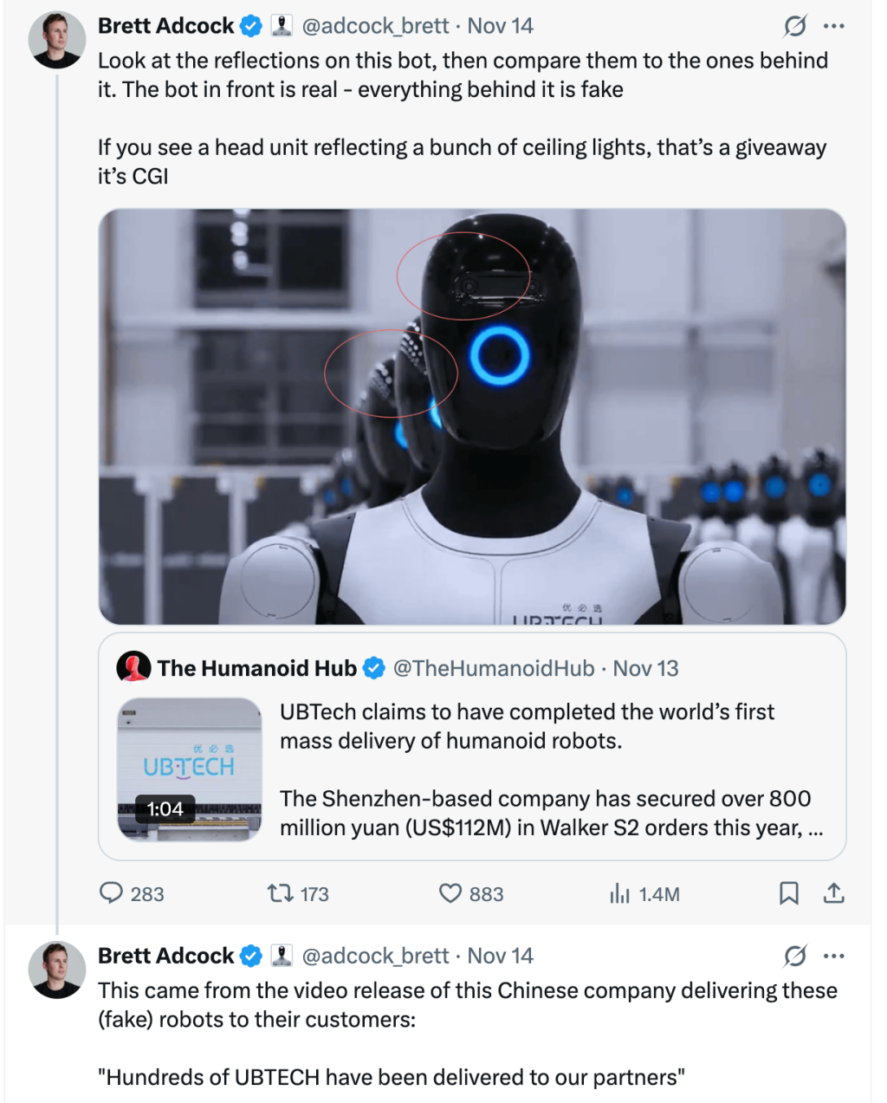Screen dimensions: 887x1103
Task: Open view analytics showing 1.4M views
Action: tap(620, 893)
